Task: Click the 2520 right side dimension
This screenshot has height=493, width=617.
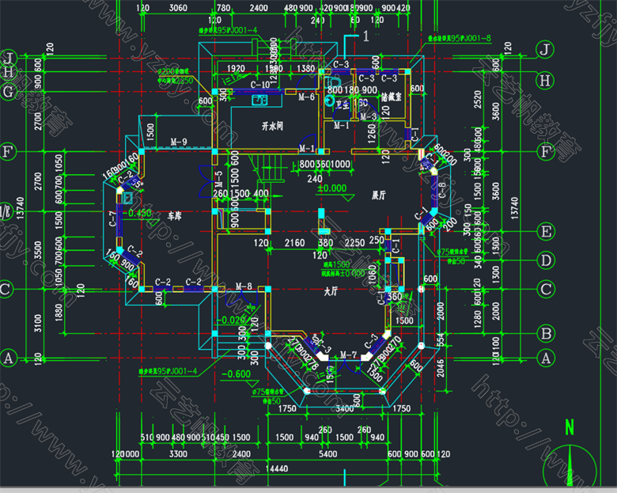Action: 477,99
